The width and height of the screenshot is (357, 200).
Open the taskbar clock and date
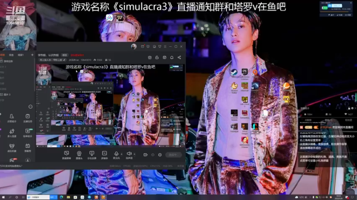coord(339,197)
